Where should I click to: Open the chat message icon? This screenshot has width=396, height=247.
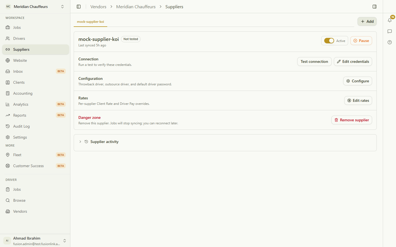coord(390,31)
